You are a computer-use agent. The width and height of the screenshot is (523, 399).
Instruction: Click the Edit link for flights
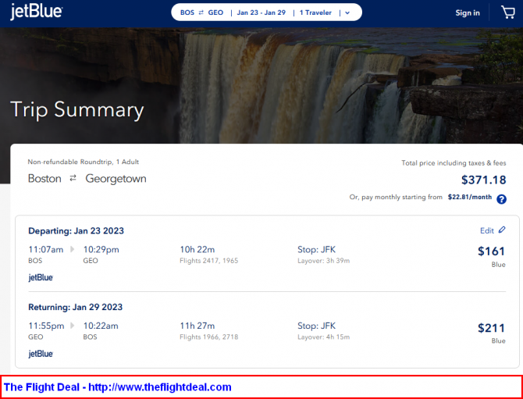[486, 230]
